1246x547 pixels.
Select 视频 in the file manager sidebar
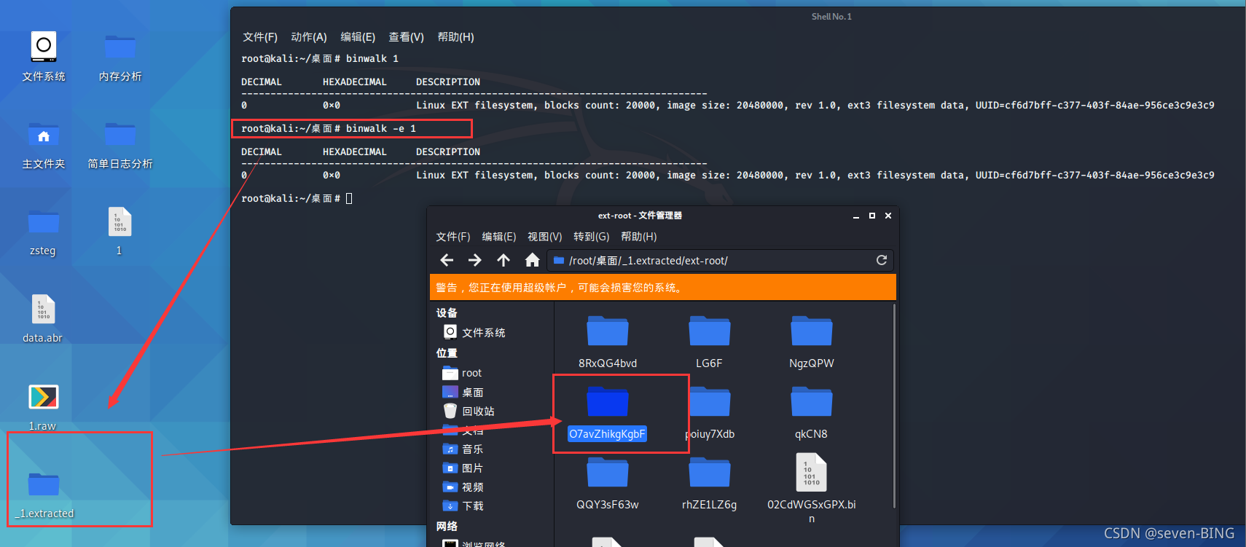coord(463,487)
